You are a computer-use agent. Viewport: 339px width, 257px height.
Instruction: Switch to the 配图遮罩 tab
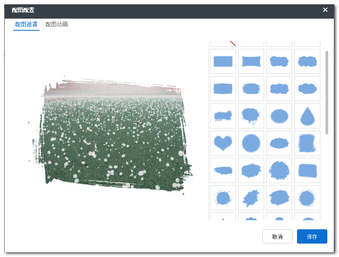coord(26,24)
